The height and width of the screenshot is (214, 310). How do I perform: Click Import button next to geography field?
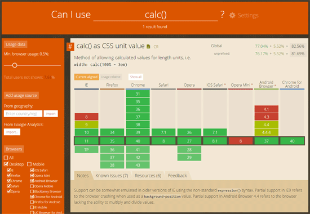[51, 114]
